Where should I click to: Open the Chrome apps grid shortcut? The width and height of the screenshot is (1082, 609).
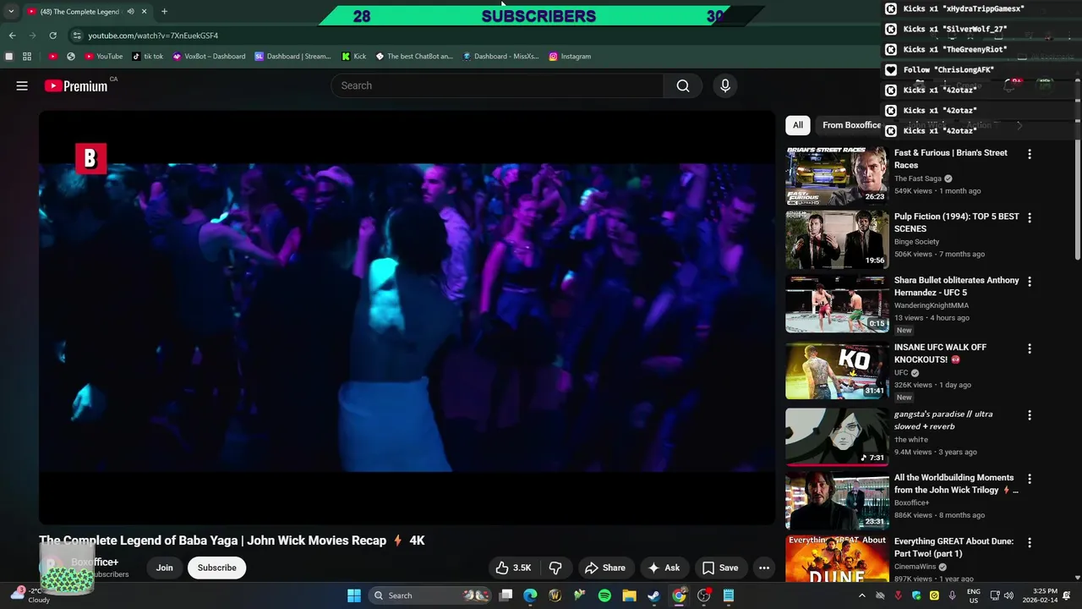click(x=27, y=57)
